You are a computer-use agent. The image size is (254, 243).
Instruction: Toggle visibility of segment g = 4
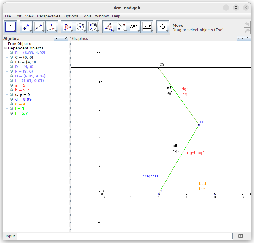coord(12,104)
